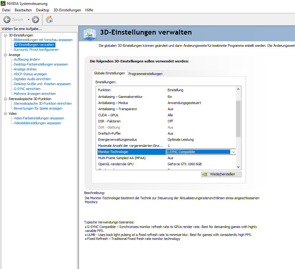Click the NVIDIA app icon in title bar
Image resolution: width=295 pixels, height=269 pixels.
(x=3, y=3)
